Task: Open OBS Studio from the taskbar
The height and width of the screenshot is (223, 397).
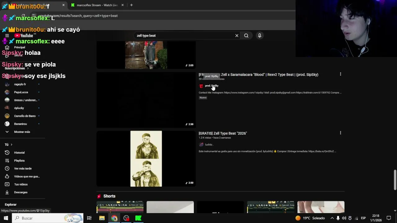Action: (126, 218)
